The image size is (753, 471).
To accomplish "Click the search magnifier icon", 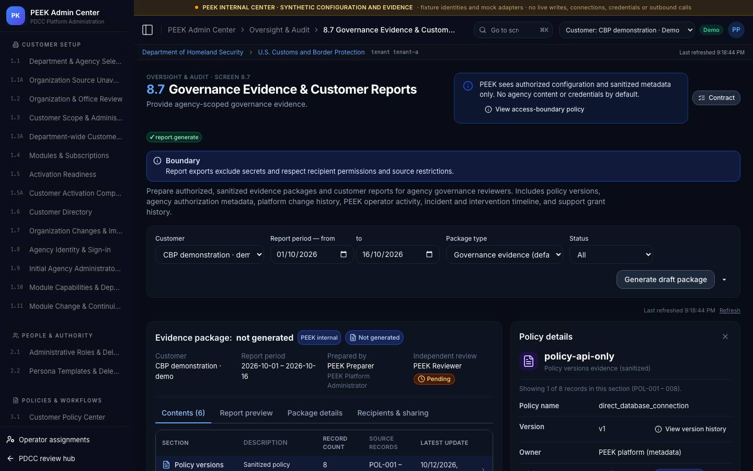I will coord(483,30).
